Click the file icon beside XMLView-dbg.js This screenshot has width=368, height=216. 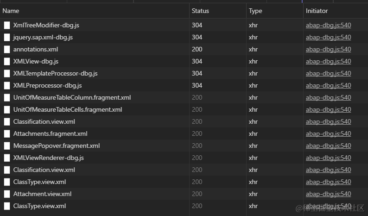pos(7,61)
